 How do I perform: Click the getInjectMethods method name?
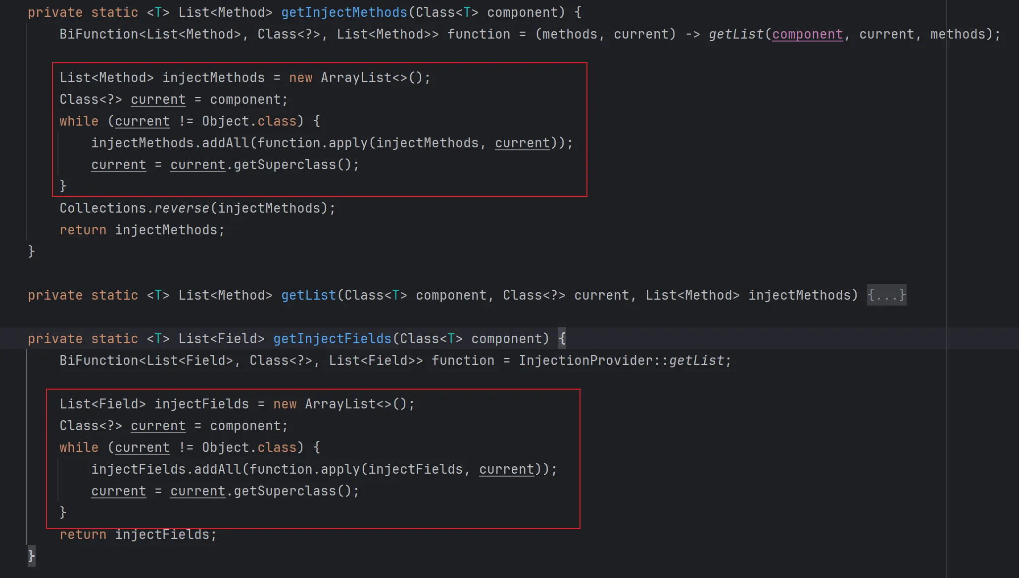click(x=344, y=12)
